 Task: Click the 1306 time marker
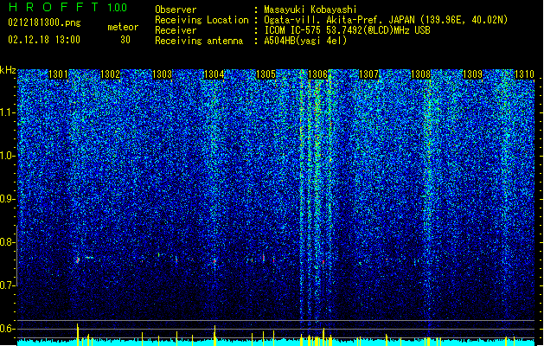point(317,74)
